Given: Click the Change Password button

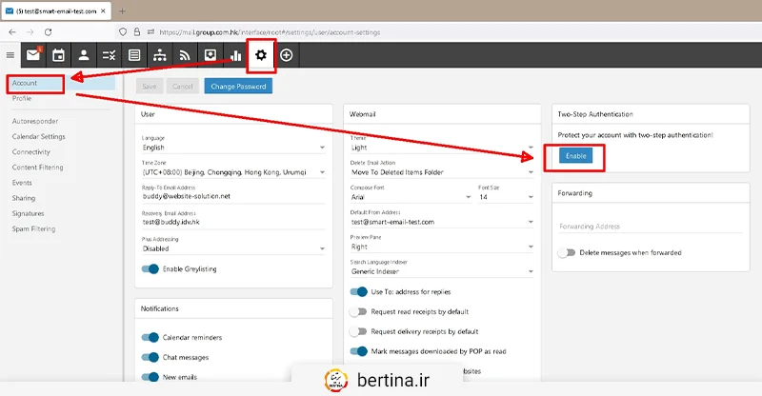Looking at the screenshot, I should tap(237, 86).
